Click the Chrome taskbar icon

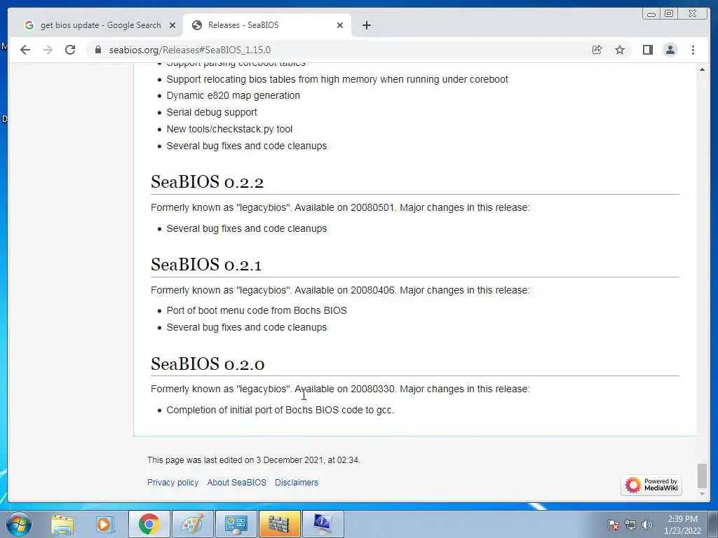[149, 524]
